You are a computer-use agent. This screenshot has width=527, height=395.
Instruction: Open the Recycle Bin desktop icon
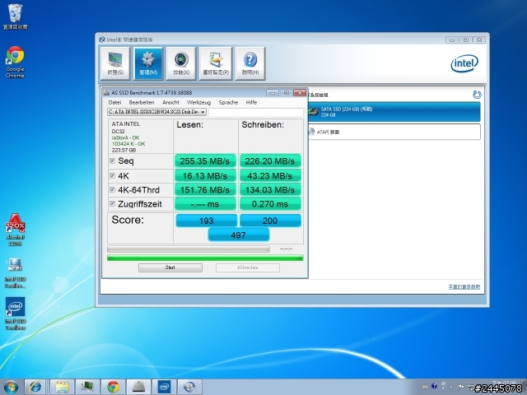tap(15, 16)
